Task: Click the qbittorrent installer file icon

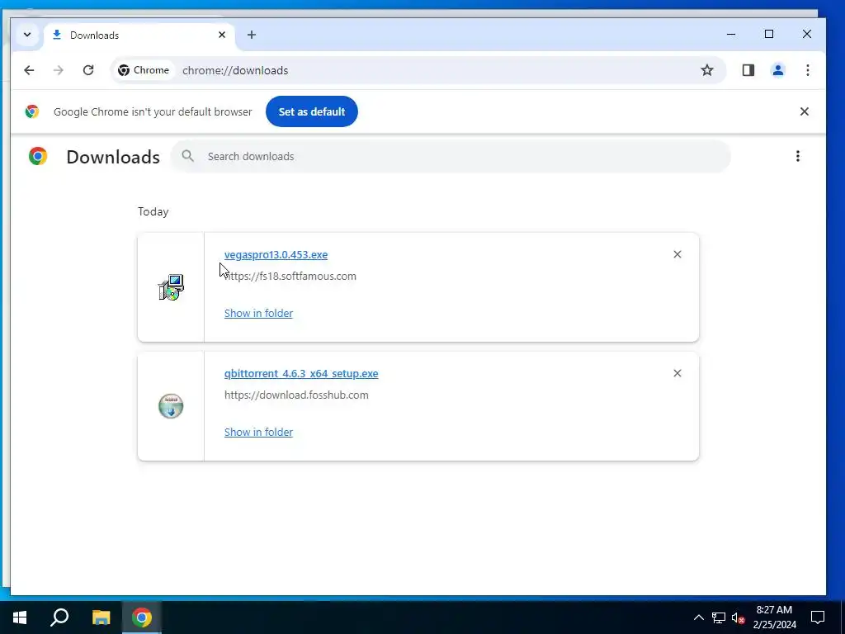Action: (x=171, y=406)
